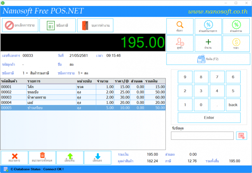Viewport: 252px width, 173px height.
Task: Select the highlighted row 00005 ข้าวเกรียบ
Action: (83, 108)
